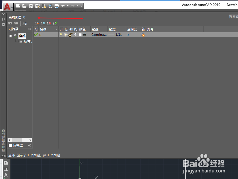Open the undo history dropdown arrow
The width and height of the screenshot is (238, 179).
(x=68, y=6)
